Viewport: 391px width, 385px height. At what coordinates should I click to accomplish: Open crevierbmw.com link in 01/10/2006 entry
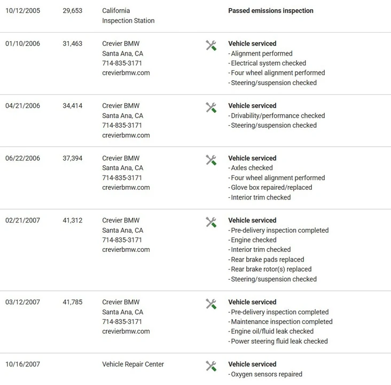tap(126, 73)
